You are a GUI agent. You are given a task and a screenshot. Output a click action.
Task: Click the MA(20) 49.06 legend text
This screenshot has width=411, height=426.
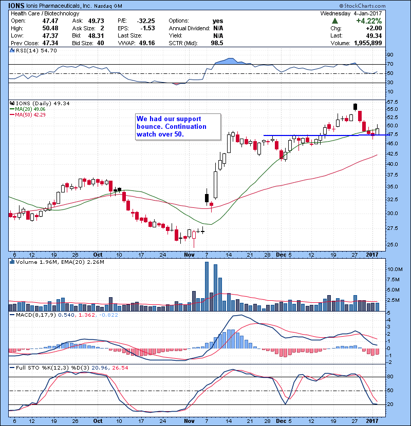[x=30, y=109]
